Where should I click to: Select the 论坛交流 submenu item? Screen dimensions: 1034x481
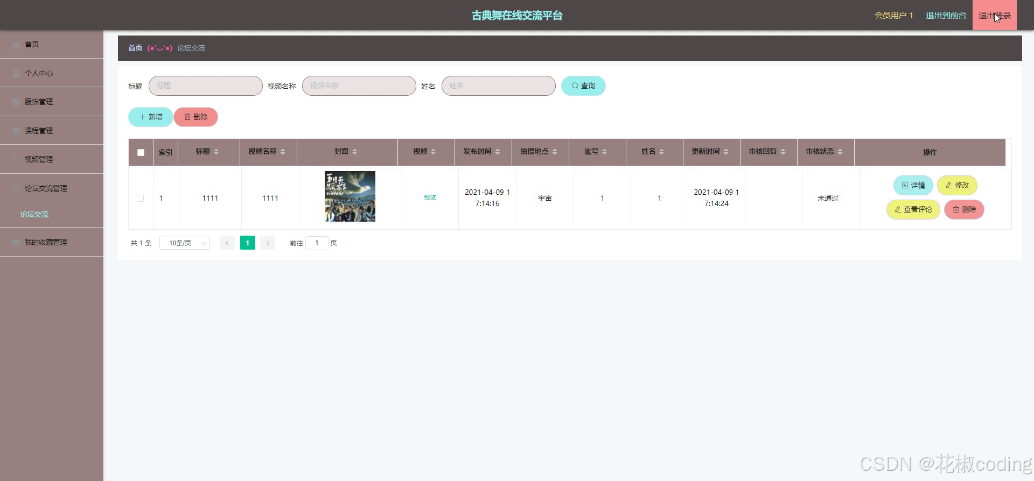[34, 214]
